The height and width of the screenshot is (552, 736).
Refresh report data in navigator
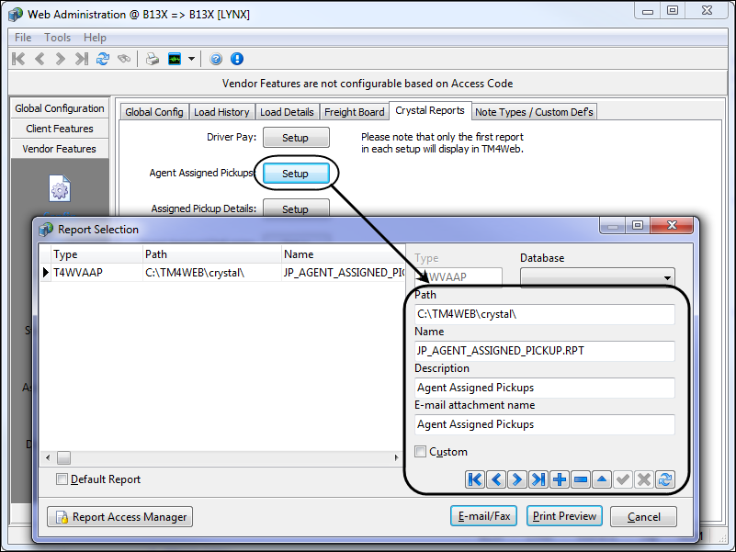665,479
